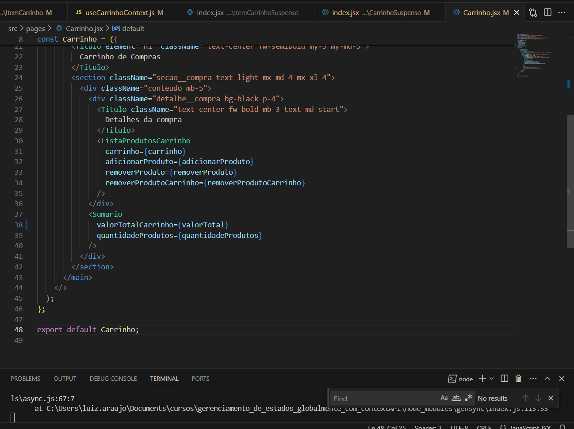Open notifications bell in the status bar
This screenshot has width=574, height=429.
563,427
